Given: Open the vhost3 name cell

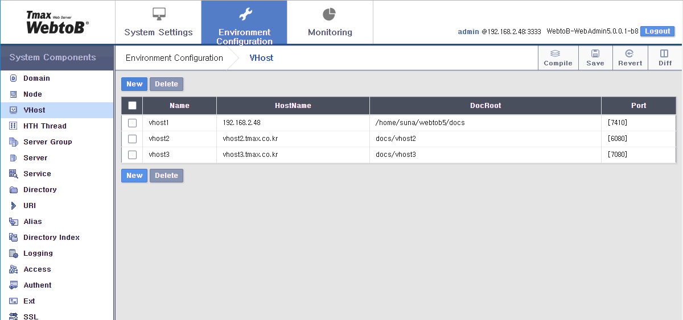Looking at the screenshot, I should tap(179, 155).
